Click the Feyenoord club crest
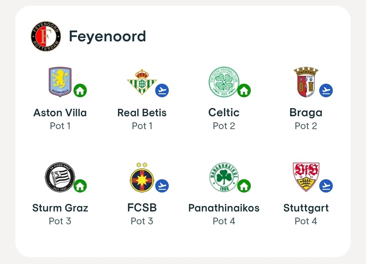Image resolution: width=366 pixels, height=264 pixels. point(45,36)
